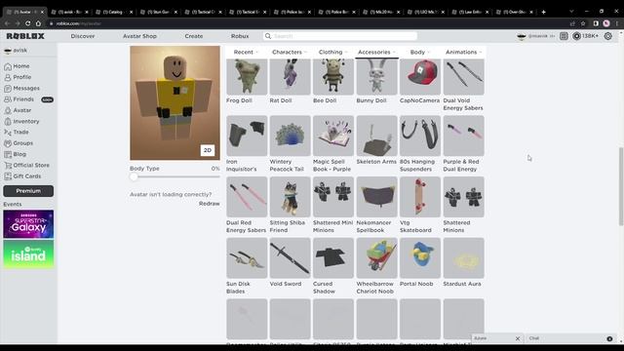Open Avatar Shop in the top navigation

[x=139, y=36]
